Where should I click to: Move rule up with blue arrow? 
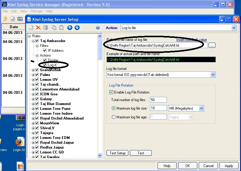pyautogui.click(x=70, y=28)
